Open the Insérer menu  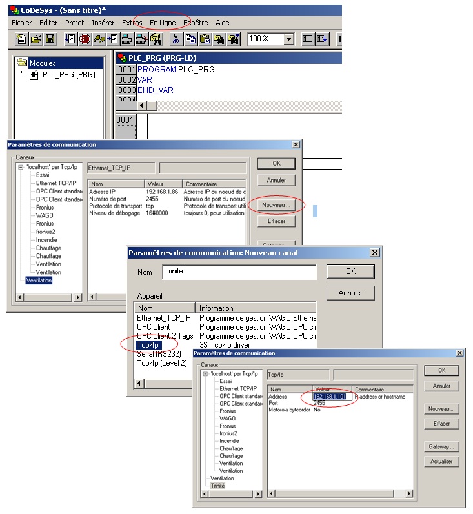pyautogui.click(x=103, y=23)
